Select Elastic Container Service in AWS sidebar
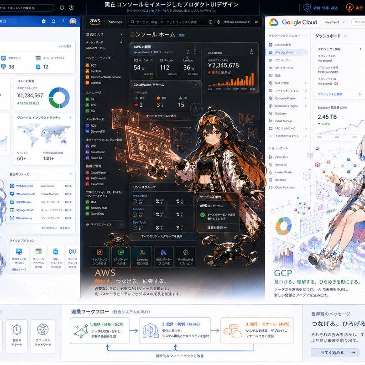The height and width of the screenshot is (365, 365). [x=106, y=77]
